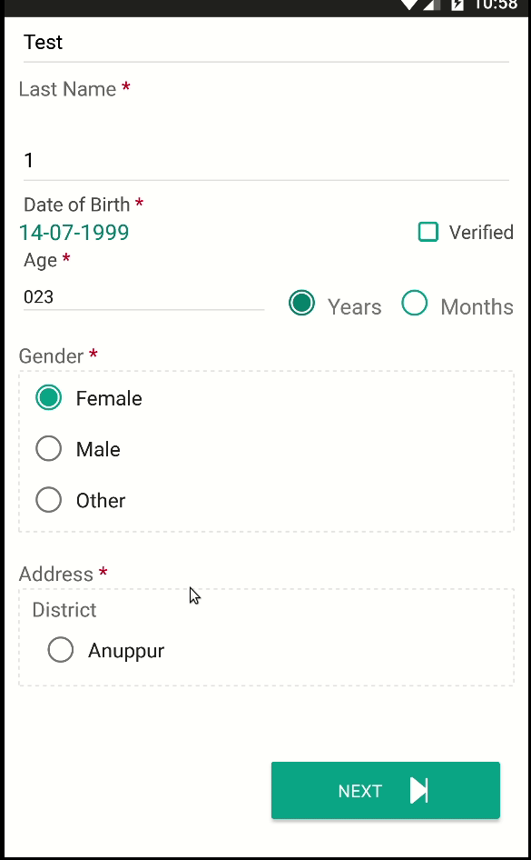This screenshot has width=531, height=860.
Task: Click the skip-forward arrow icon on NEXT
Action: [x=418, y=790]
